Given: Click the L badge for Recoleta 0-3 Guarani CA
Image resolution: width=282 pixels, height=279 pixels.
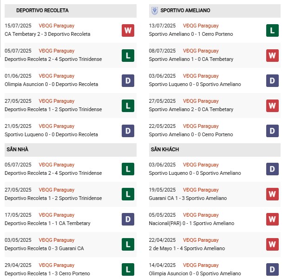Looking at the screenshot, I should pyautogui.click(x=128, y=244).
